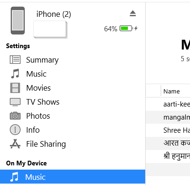This screenshot has height=185, width=190.
Task: Click the green battery indicator icon
Action: [x=126, y=28]
